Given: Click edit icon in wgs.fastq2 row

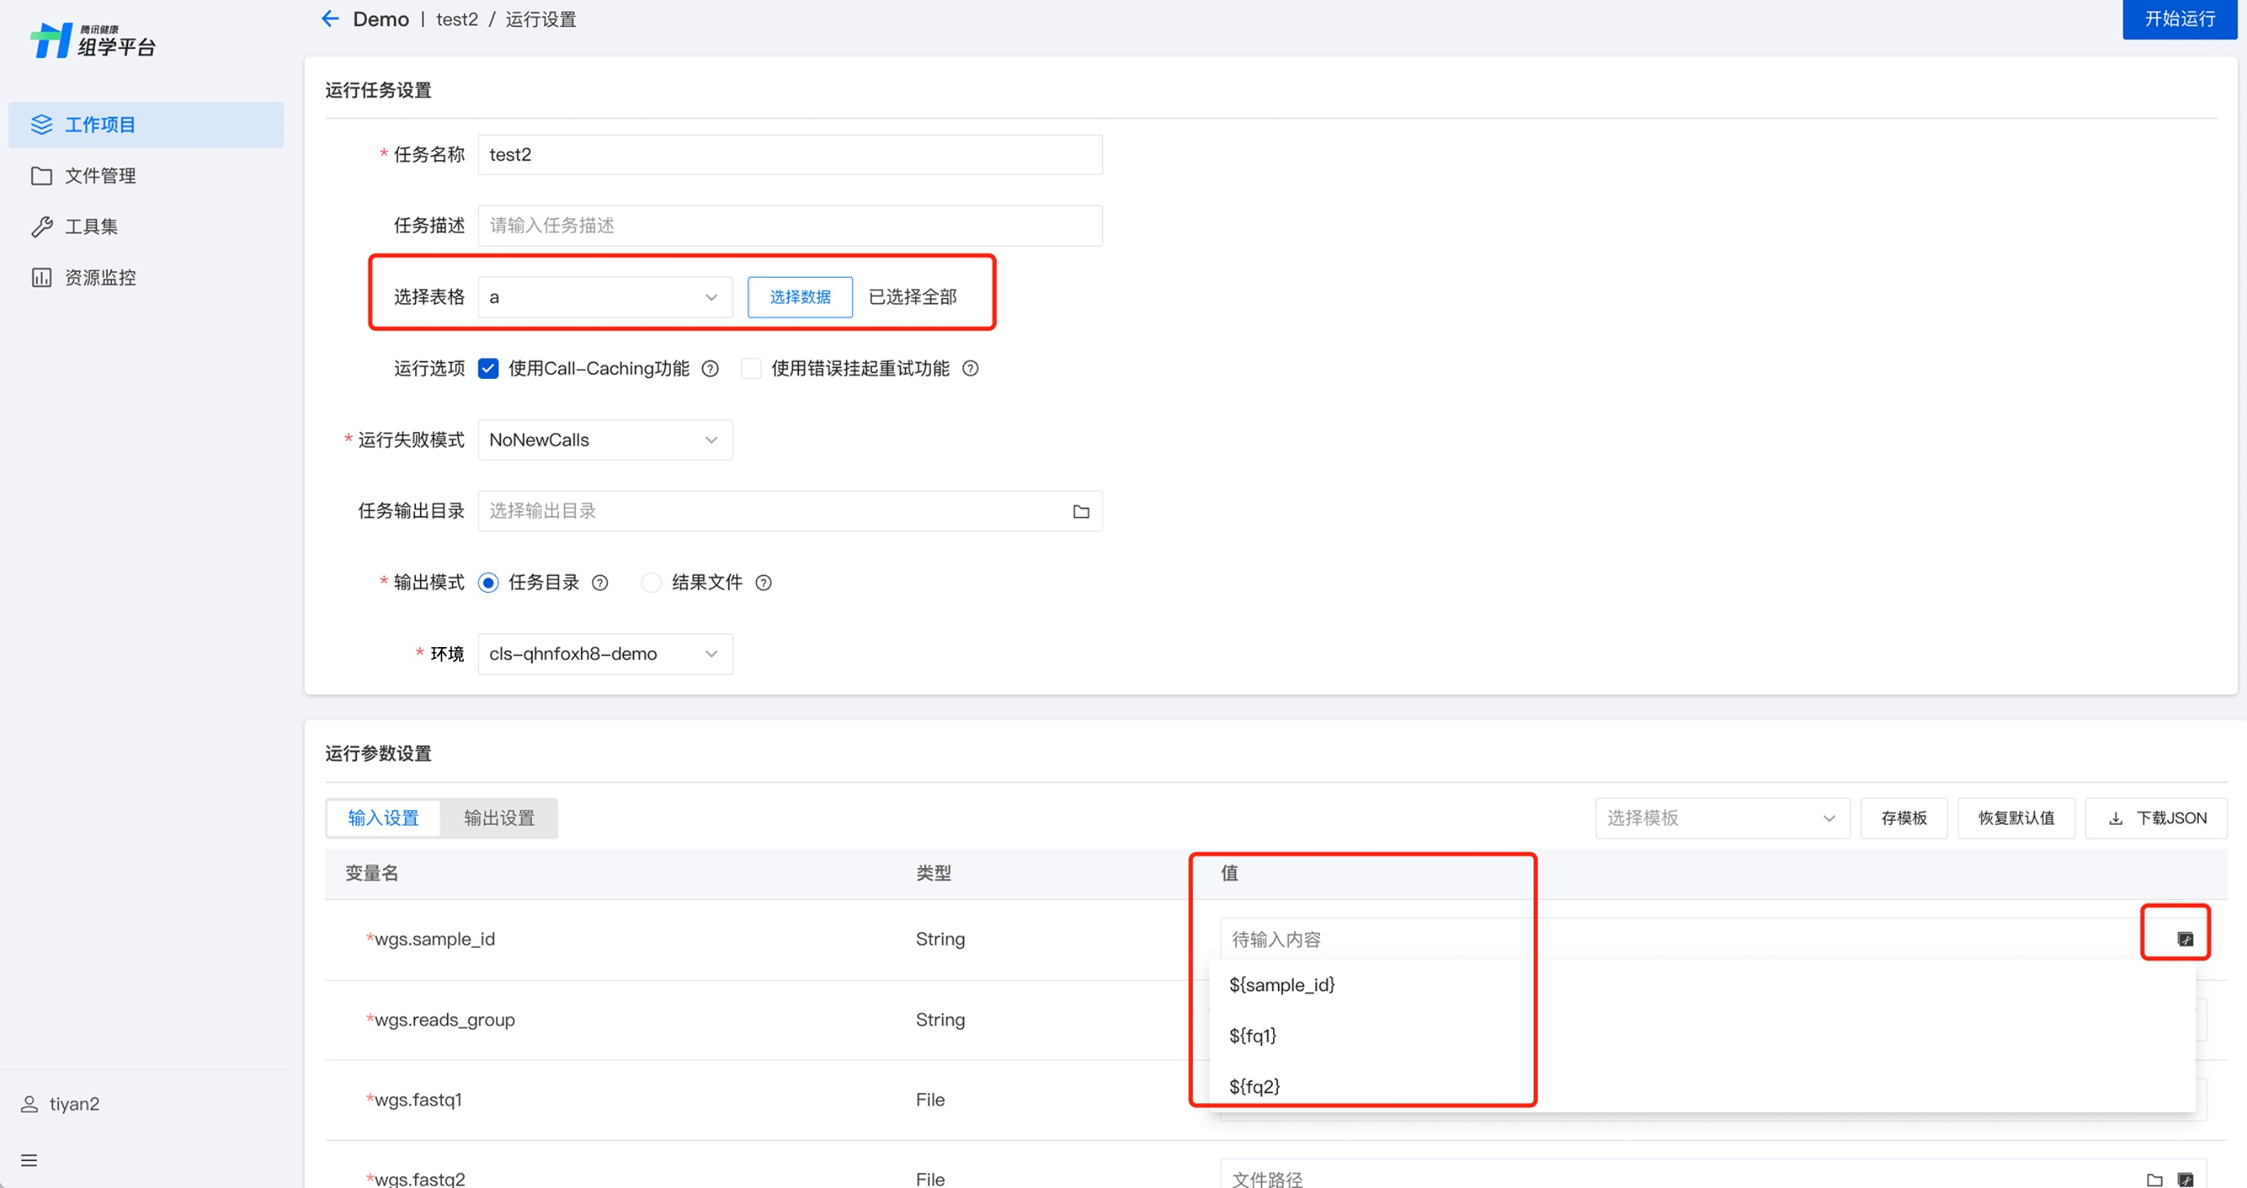Looking at the screenshot, I should coord(2185,1180).
